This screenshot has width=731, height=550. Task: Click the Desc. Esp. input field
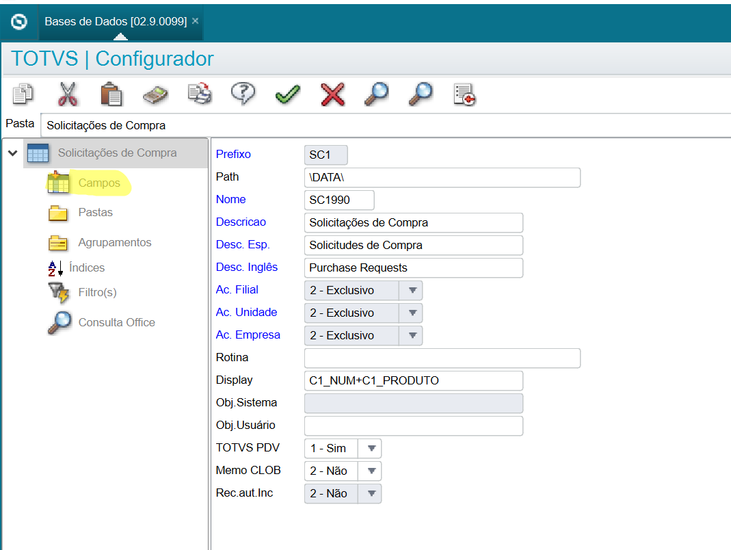coord(414,246)
